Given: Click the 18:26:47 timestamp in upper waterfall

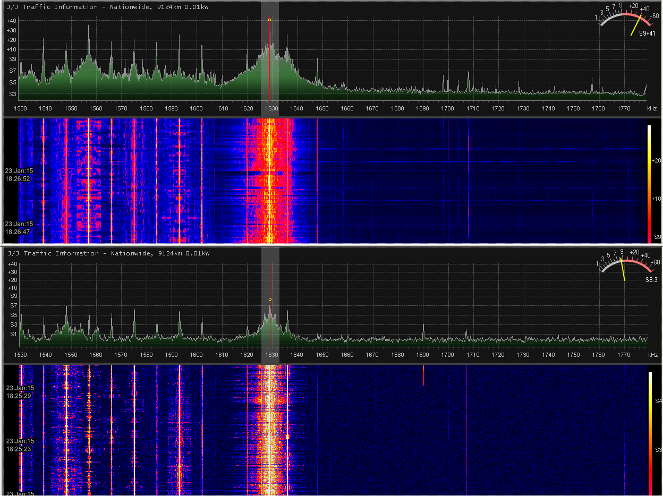Looking at the screenshot, I should pyautogui.click(x=18, y=228).
